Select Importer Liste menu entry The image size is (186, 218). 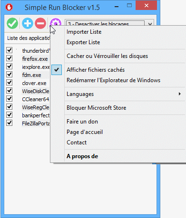tap(84, 32)
